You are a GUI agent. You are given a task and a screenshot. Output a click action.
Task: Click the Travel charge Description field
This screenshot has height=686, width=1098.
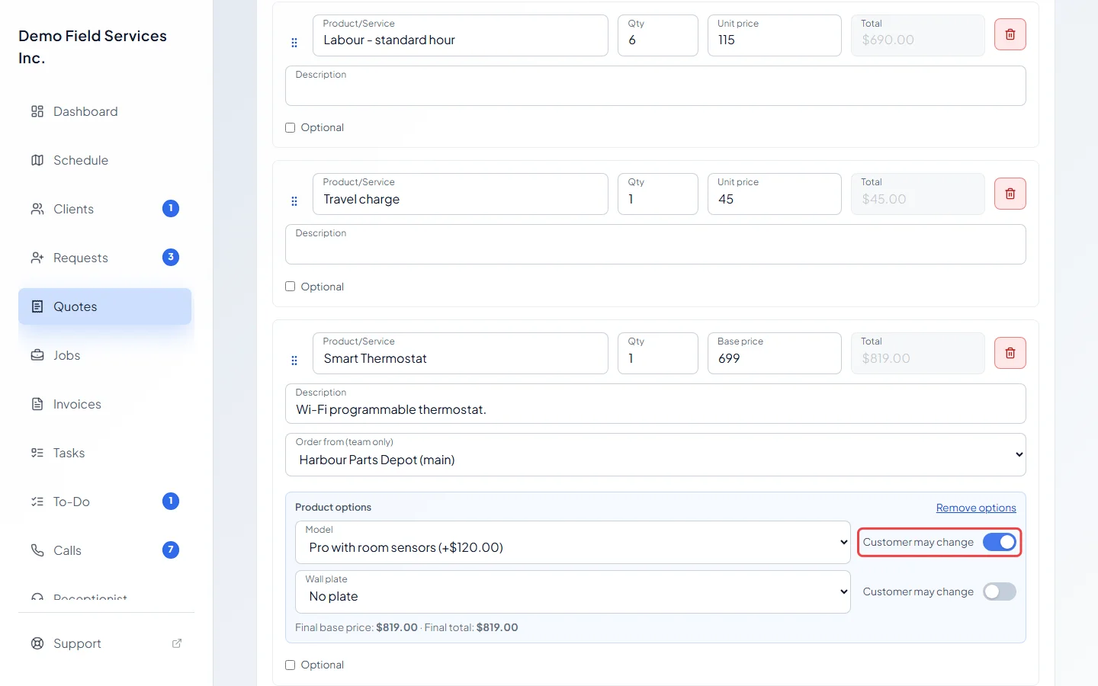click(656, 244)
